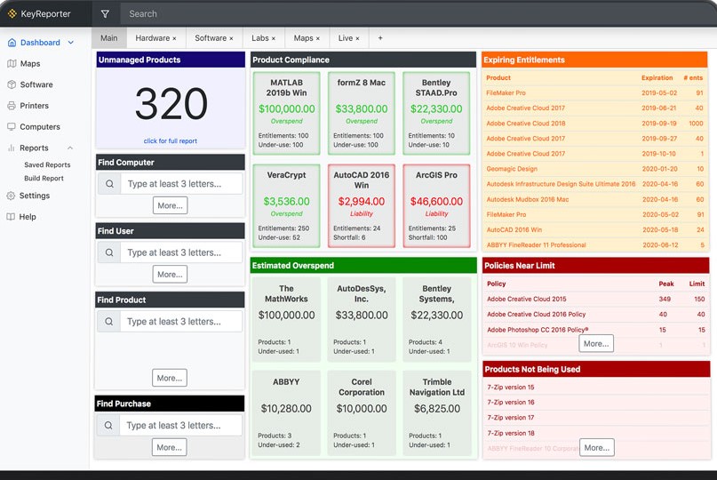Screen dimensions: 717x480
Task: Open The MathWorks overspend card
Action: (287, 320)
